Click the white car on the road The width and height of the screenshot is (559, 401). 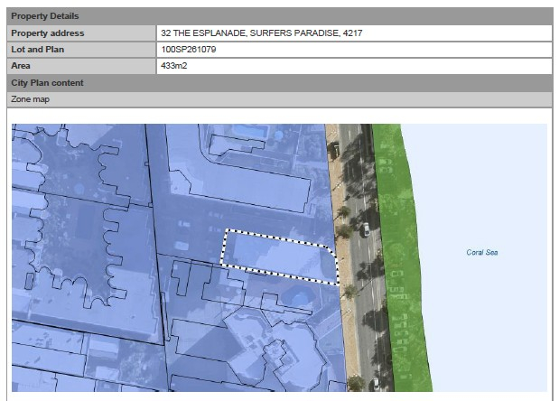pos(364,230)
